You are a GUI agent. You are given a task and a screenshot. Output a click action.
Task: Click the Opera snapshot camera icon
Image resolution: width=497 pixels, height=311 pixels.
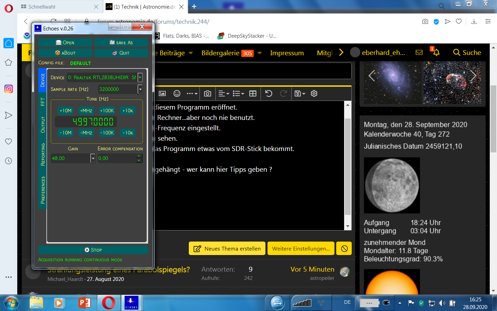(x=425, y=21)
